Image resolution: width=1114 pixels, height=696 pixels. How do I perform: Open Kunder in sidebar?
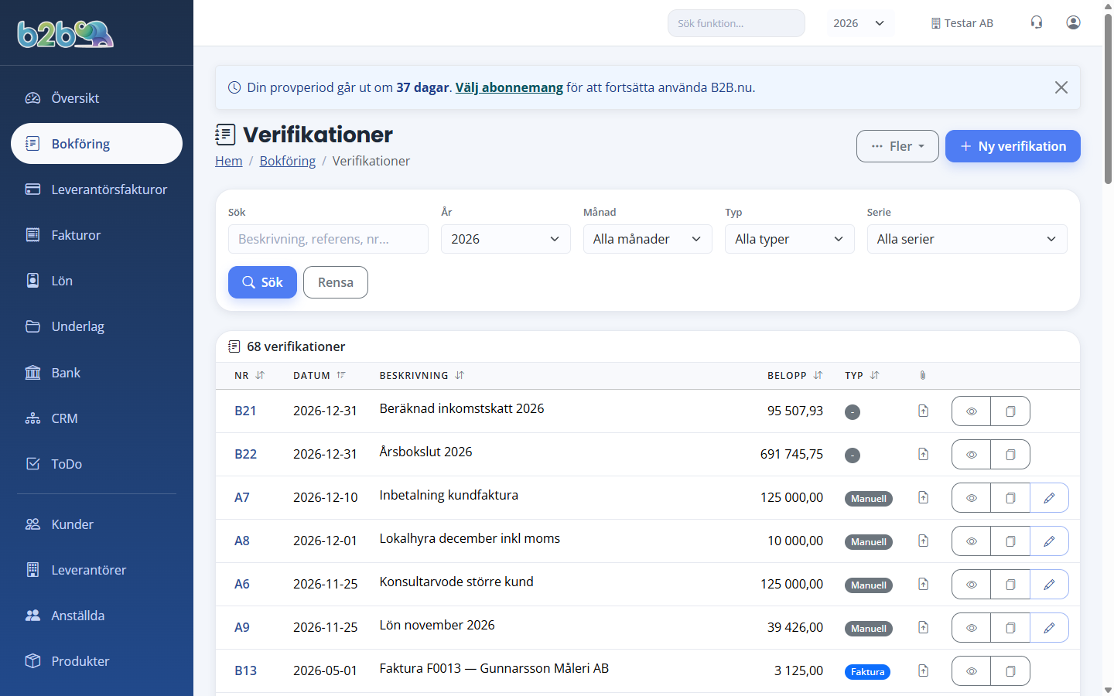pos(97,524)
